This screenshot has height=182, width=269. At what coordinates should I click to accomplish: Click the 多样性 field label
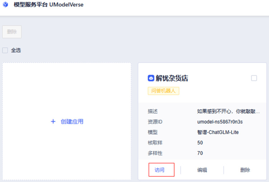[155, 153]
